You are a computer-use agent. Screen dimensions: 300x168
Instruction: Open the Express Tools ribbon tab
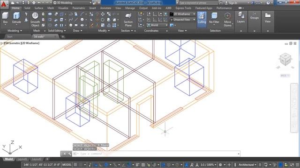tap(183, 8)
